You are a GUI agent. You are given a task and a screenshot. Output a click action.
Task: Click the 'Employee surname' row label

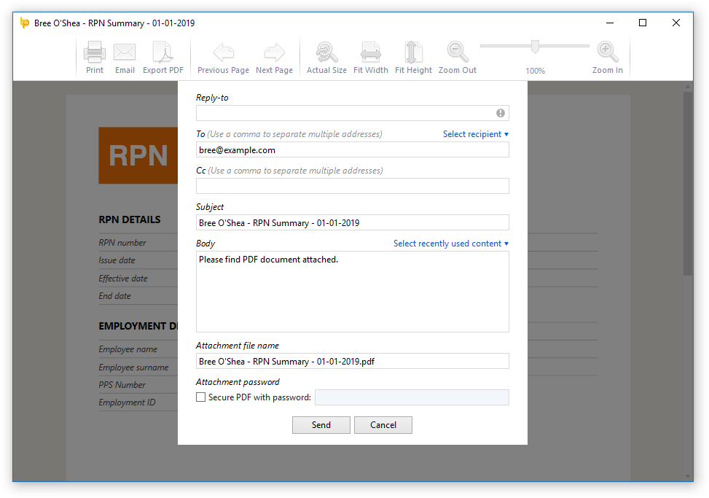click(133, 367)
